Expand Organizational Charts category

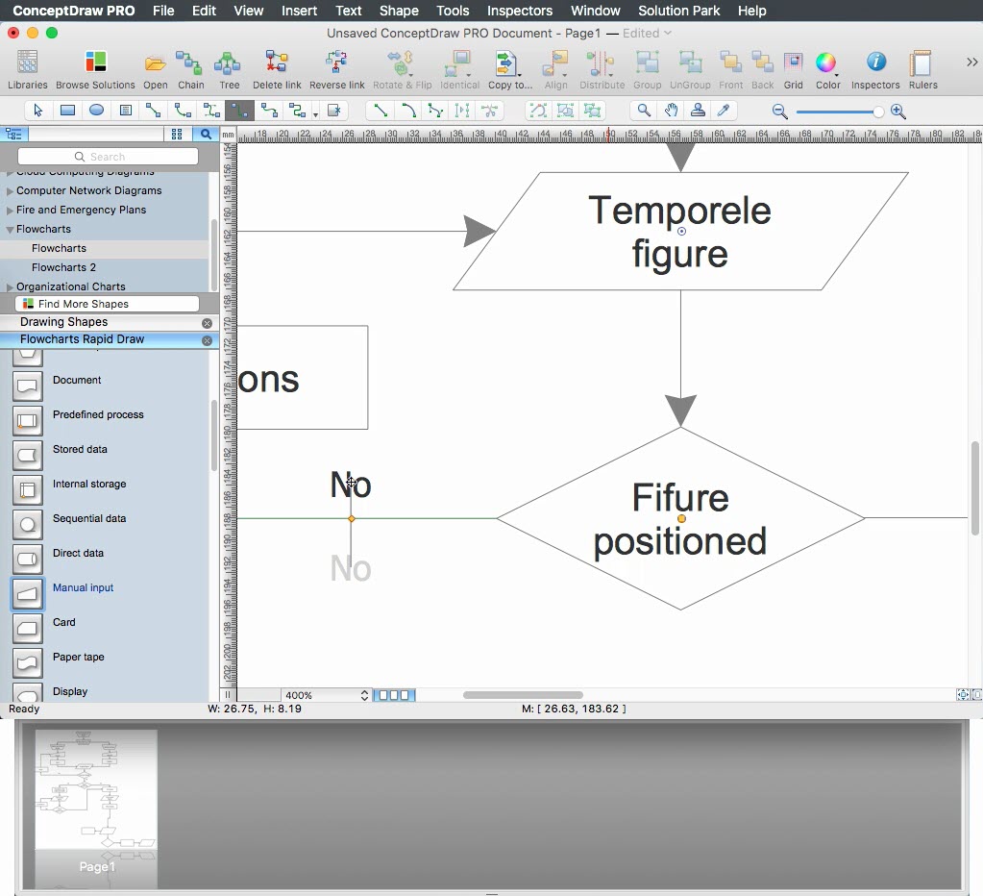pos(10,287)
